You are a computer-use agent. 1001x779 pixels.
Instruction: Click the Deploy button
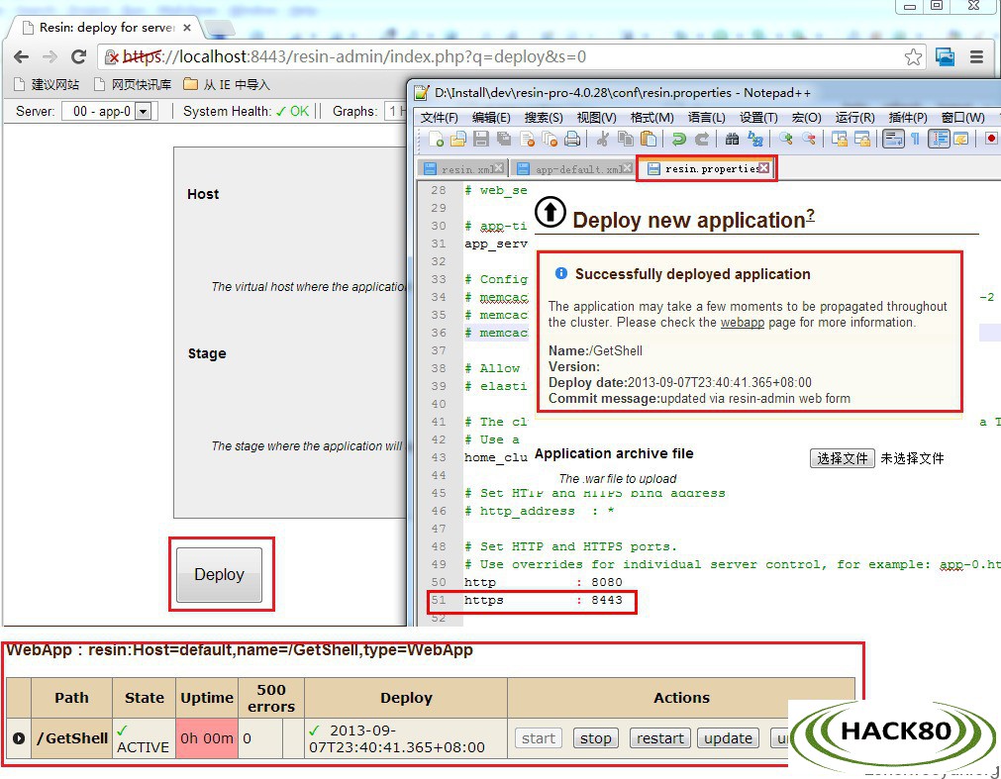click(x=219, y=574)
